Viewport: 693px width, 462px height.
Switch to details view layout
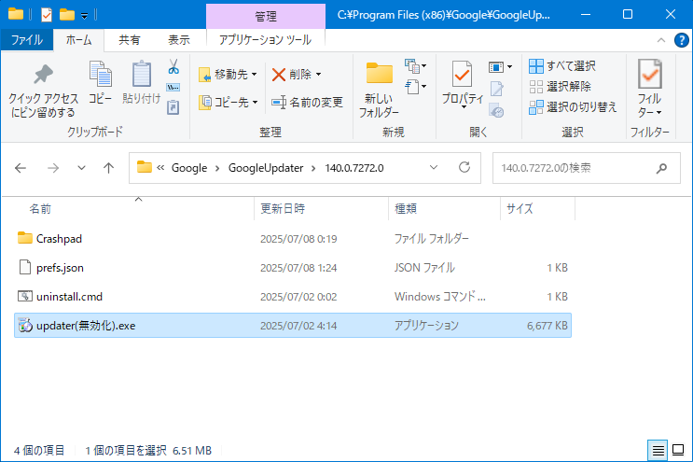tap(658, 450)
